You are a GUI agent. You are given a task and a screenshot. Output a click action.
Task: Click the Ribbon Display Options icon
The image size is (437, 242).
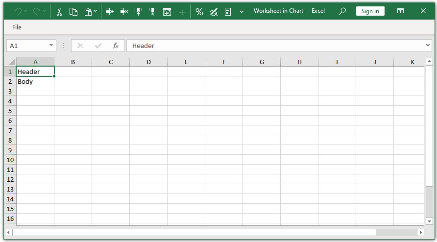coord(400,11)
